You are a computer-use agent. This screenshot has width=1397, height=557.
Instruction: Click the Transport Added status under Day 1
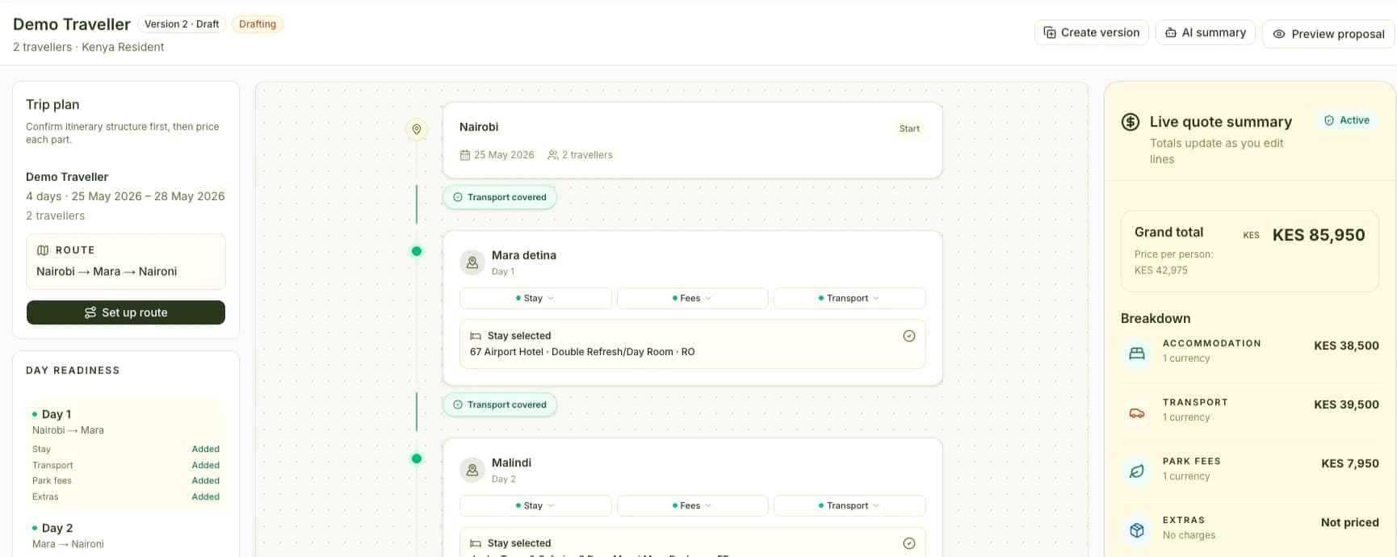206,465
